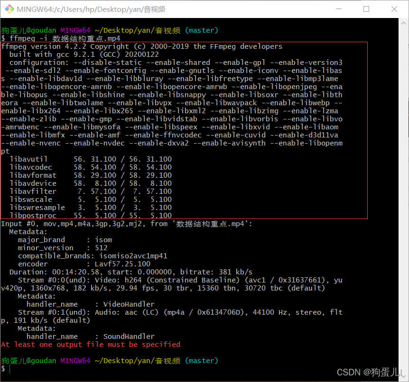Click the '1360x768, 182 kb/s, 29.94 fps' line
Screen dimensions: 409x382
point(163,289)
